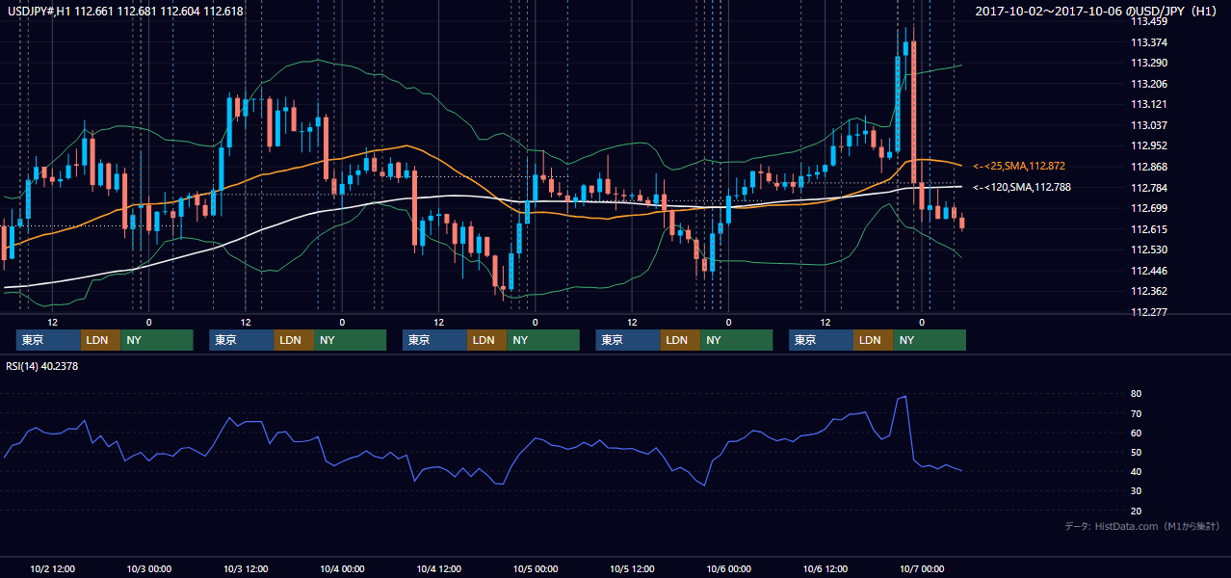This screenshot has height=578, width=1231.
Task: Click the LDN session block for 10/2
Action: pos(100,340)
